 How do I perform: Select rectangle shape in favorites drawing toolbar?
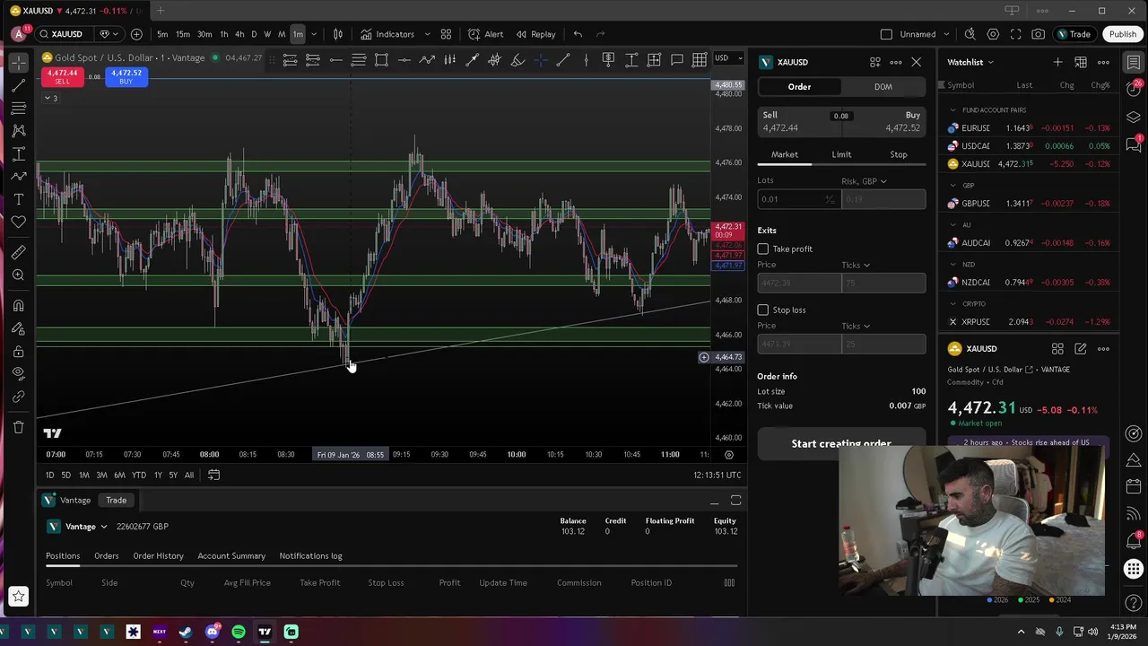381,60
